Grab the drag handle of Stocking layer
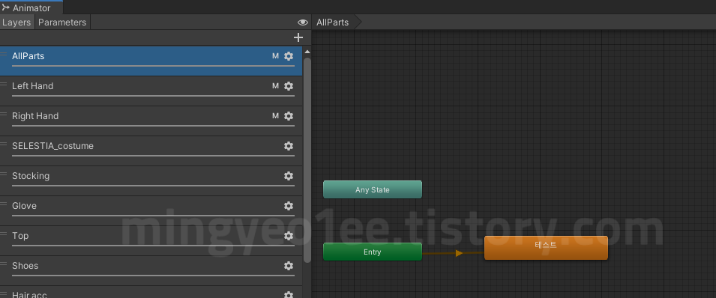This screenshot has width=716, height=298. point(4,174)
